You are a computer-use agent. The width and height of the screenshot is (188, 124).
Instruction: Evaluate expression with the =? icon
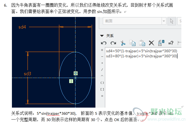(x=171, y=43)
